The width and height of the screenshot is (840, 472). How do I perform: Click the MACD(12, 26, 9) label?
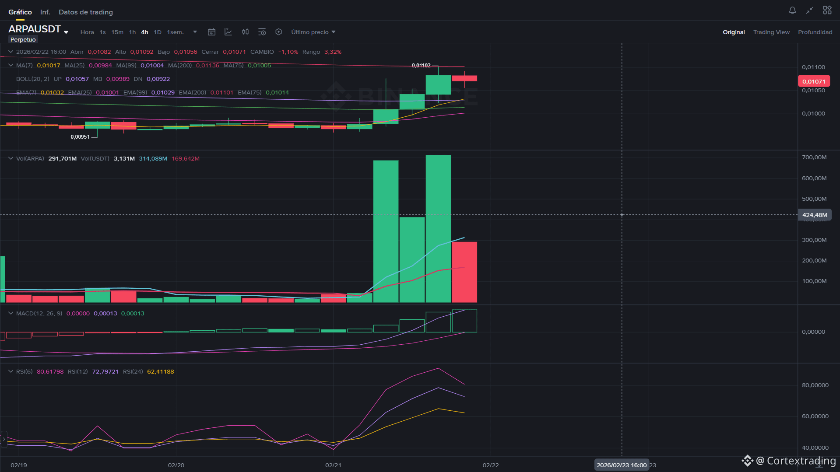39,313
